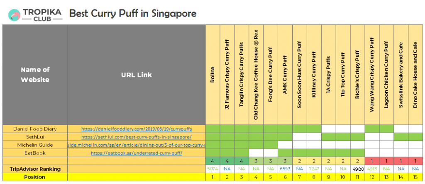Select 'Old Chang Kee Coffee House @ Rex' header
This screenshot has width=425, height=184.
(x=256, y=75)
